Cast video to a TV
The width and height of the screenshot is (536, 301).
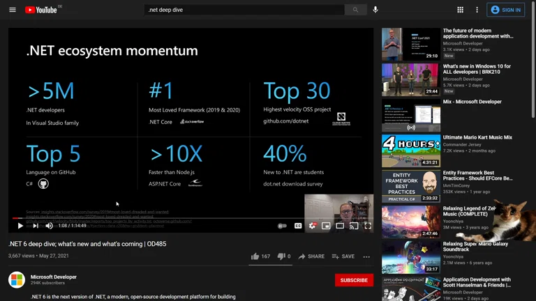click(x=354, y=226)
